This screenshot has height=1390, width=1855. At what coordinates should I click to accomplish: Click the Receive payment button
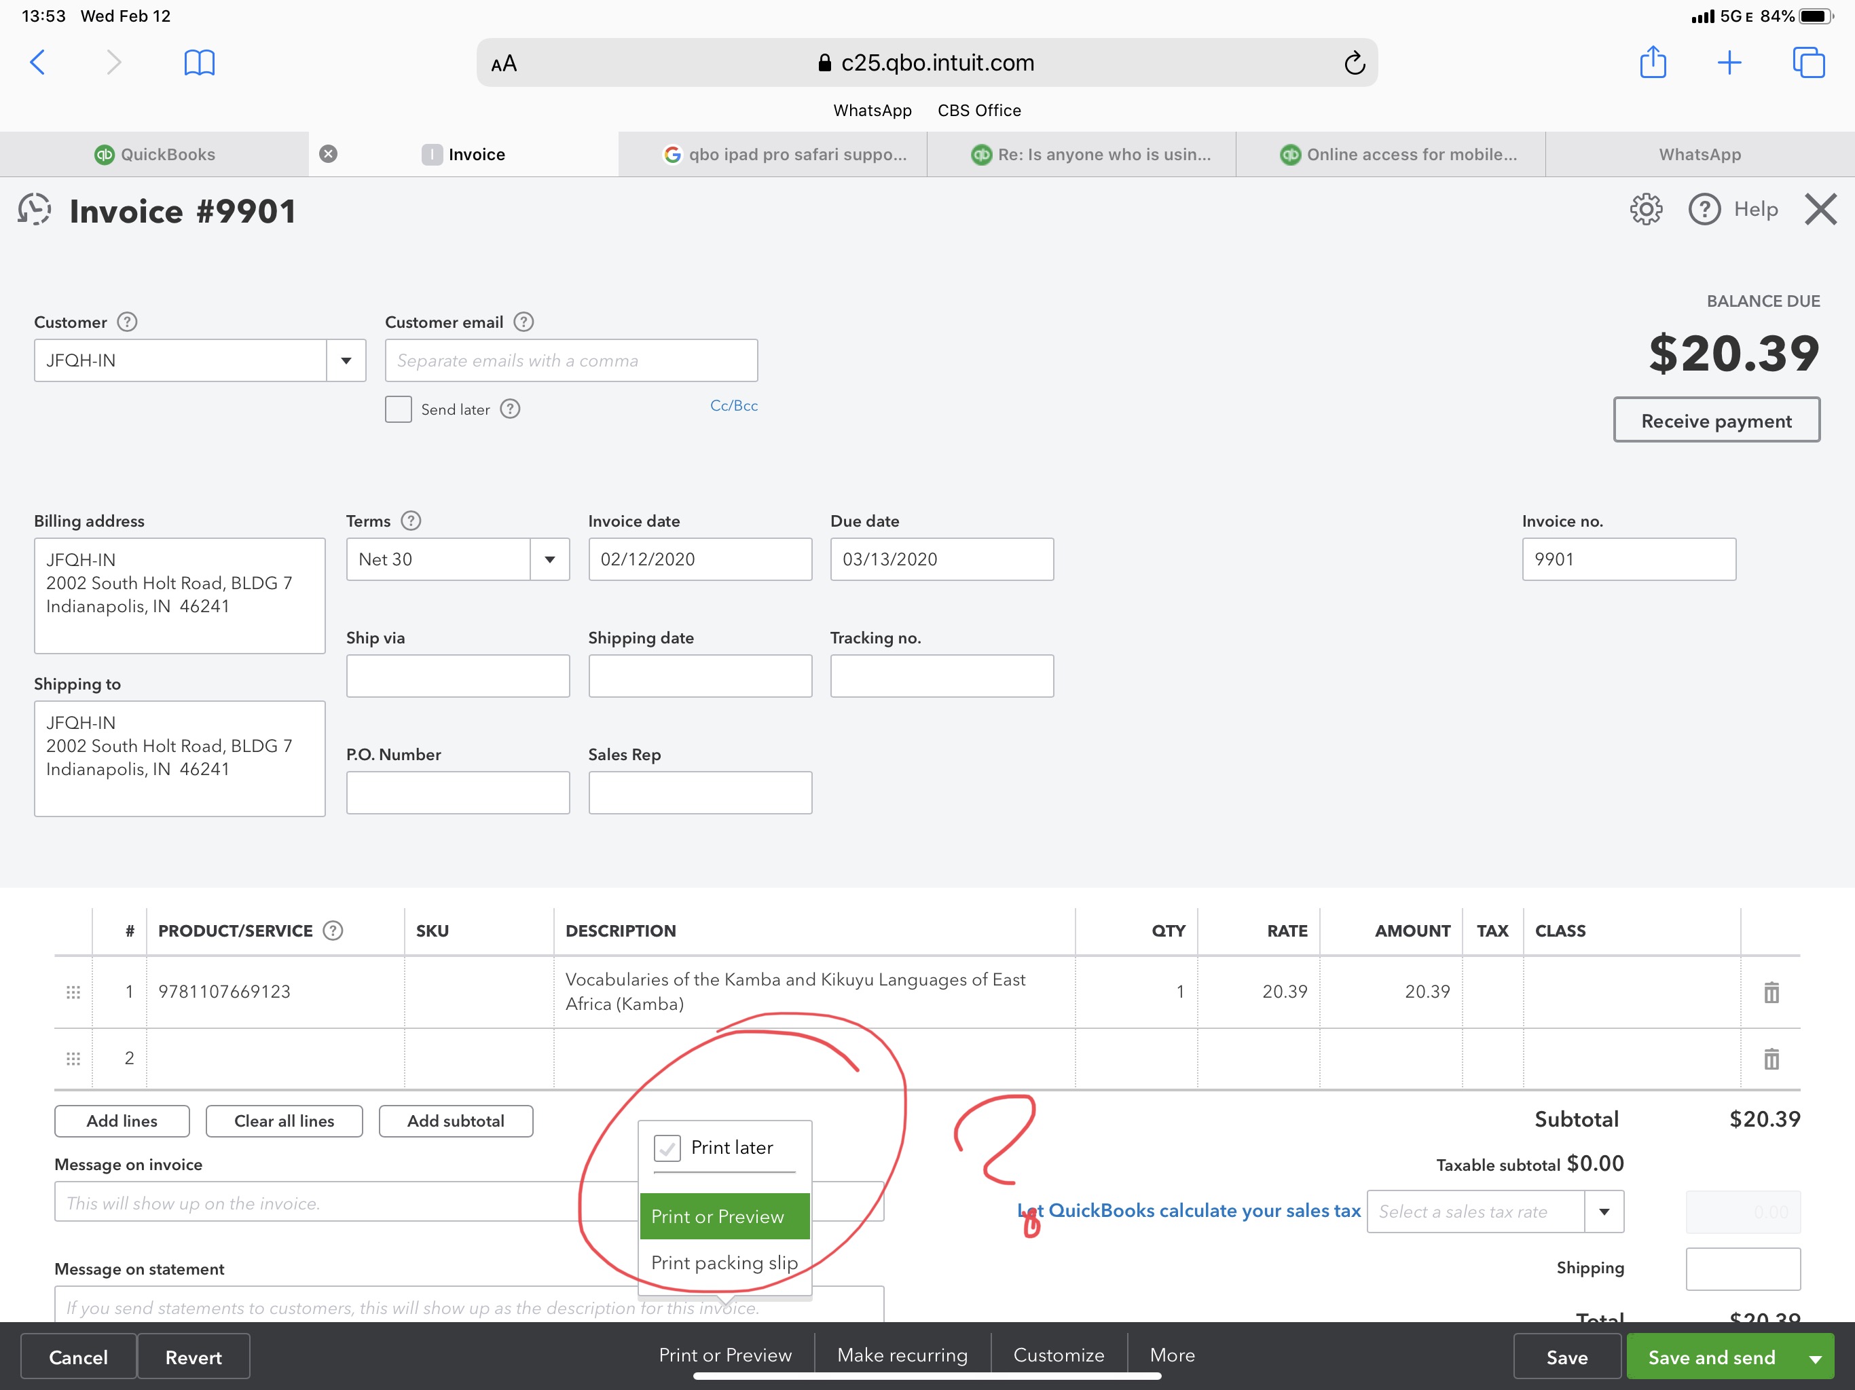click(1716, 421)
